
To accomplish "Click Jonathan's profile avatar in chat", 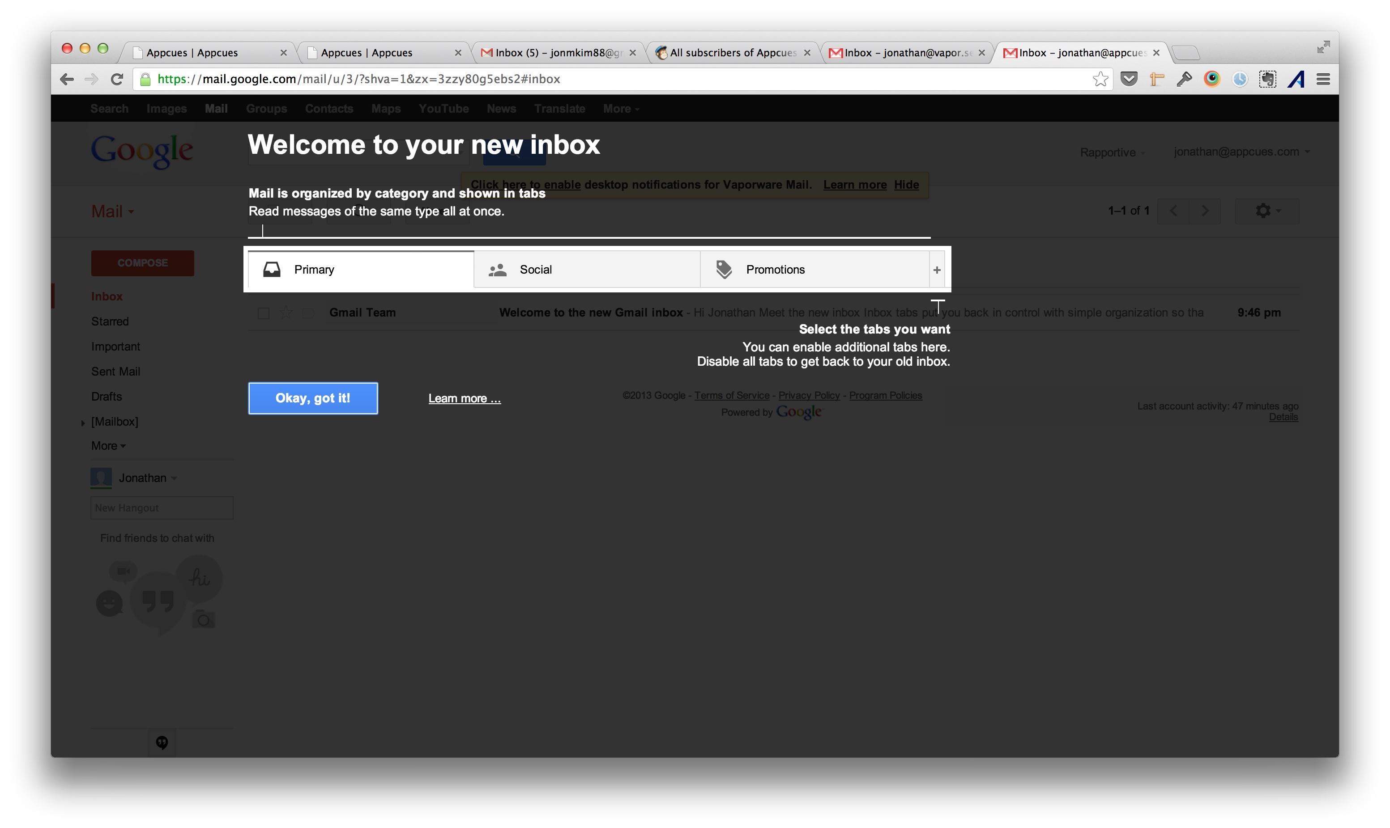I will click(101, 477).
